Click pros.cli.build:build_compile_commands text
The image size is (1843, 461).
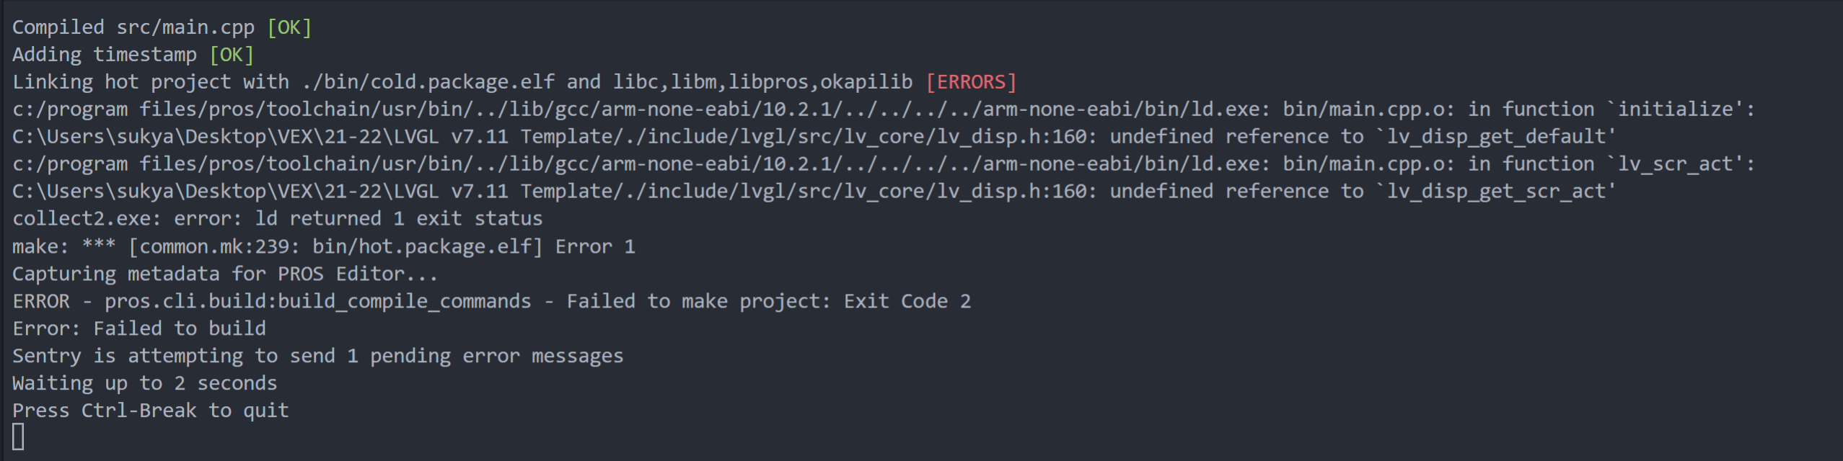[317, 301]
